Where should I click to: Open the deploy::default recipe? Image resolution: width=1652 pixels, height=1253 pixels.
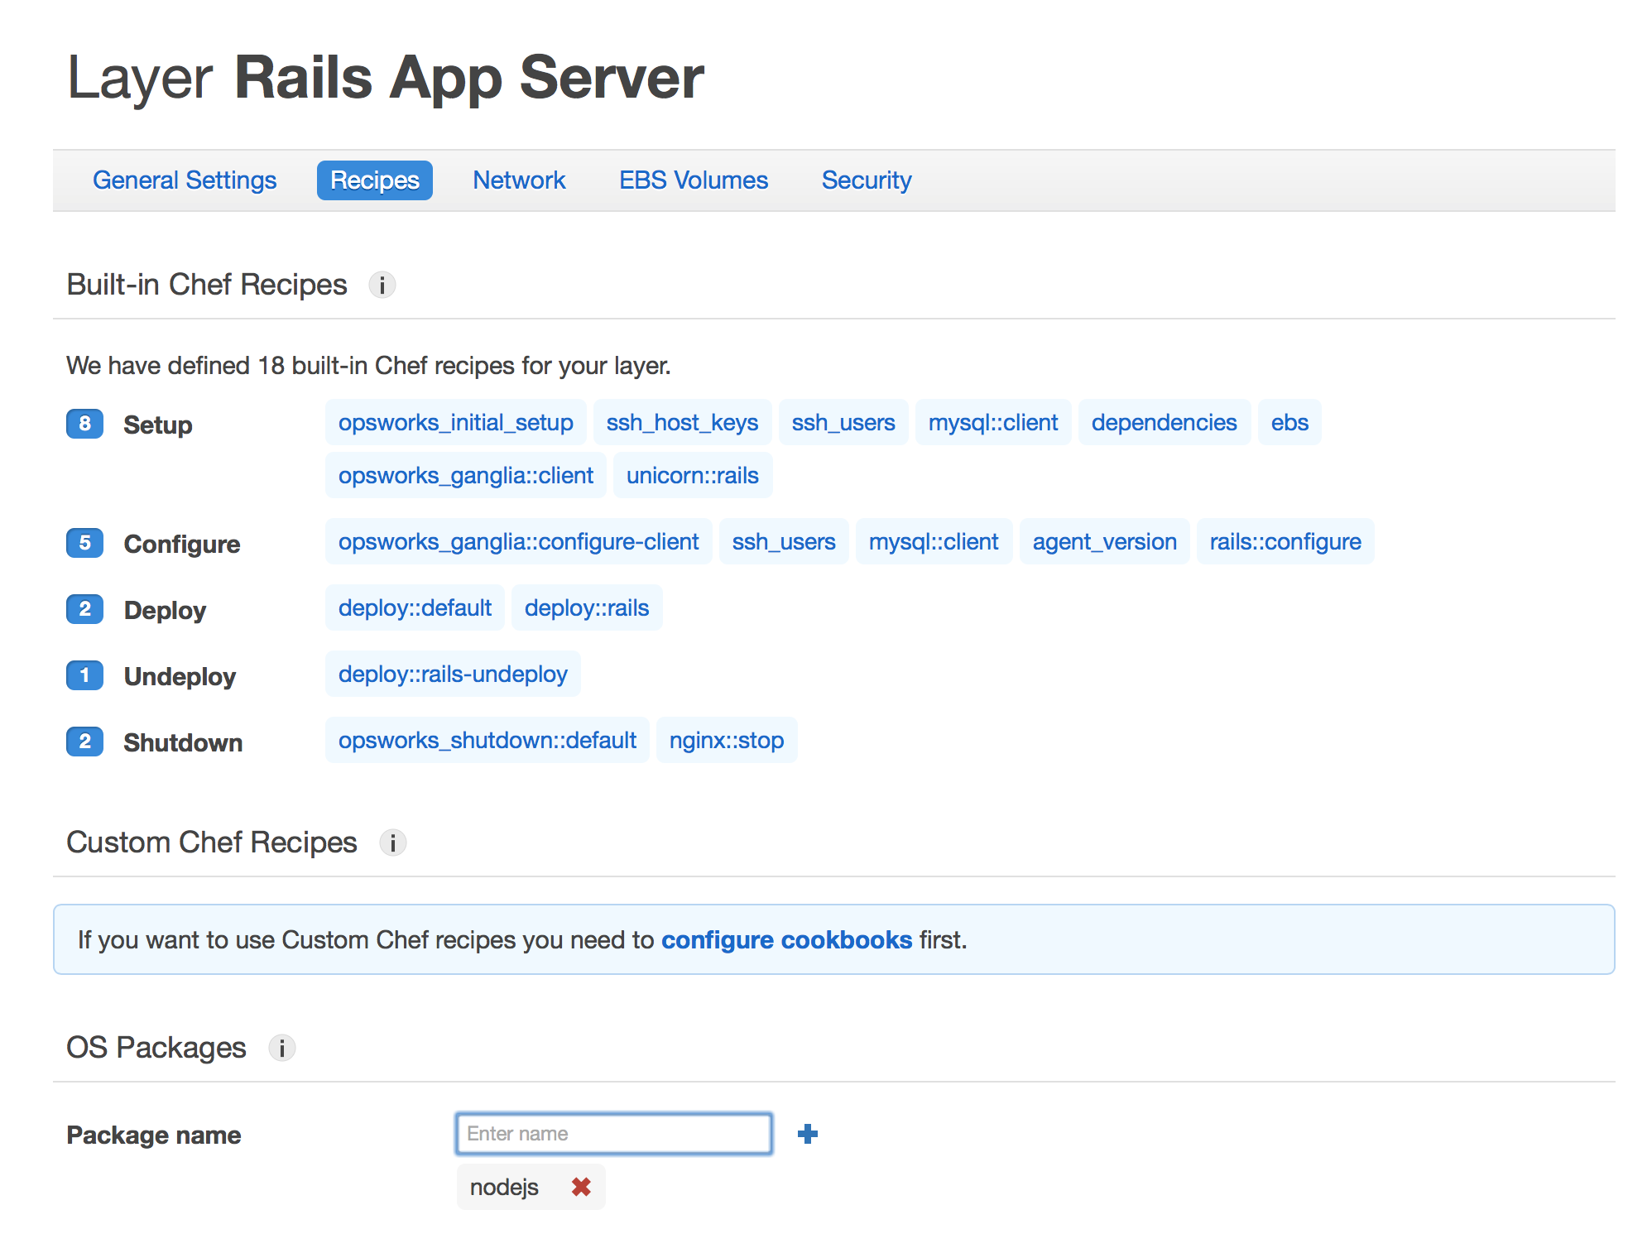click(415, 607)
